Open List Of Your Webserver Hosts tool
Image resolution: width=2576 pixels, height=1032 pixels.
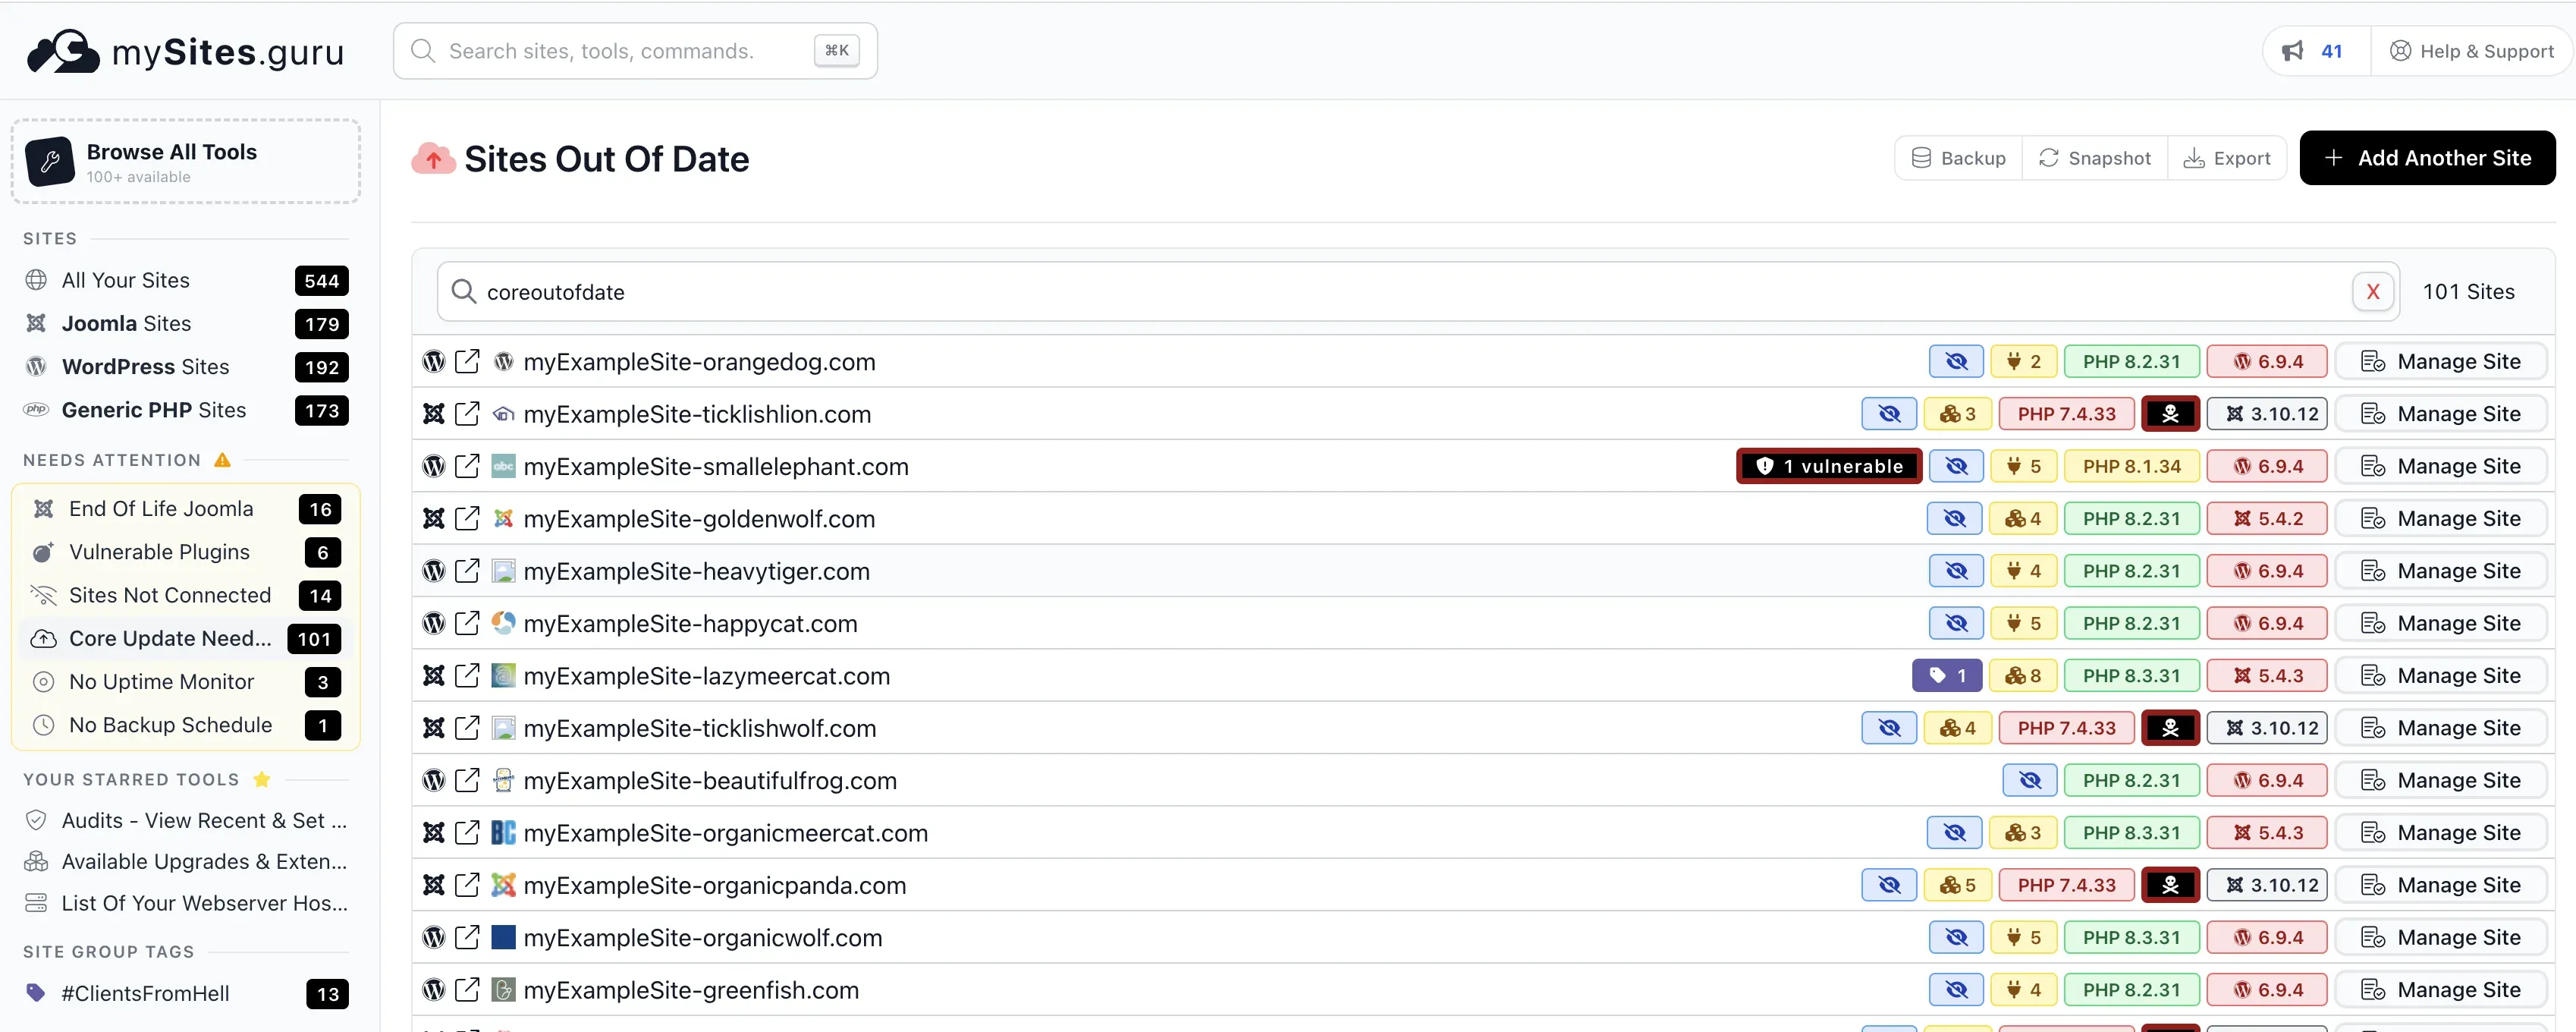pyautogui.click(x=186, y=904)
